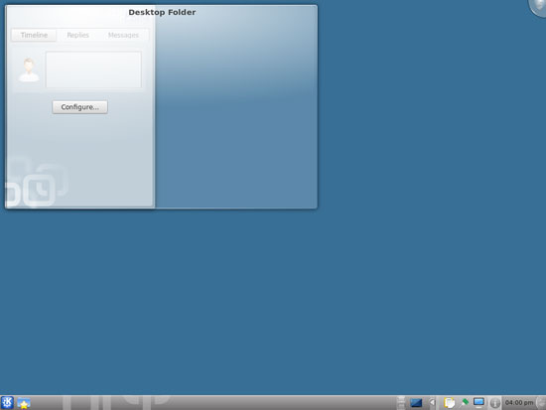
Task: Open the starred folder icon in the panel
Action: pos(24,403)
